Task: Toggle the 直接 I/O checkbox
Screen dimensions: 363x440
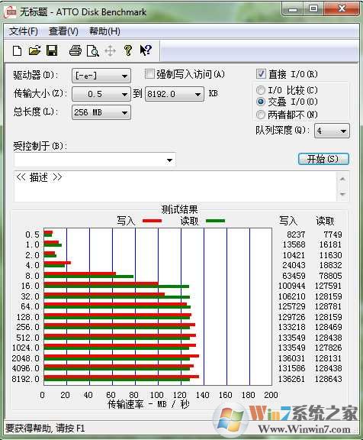Action: pyautogui.click(x=261, y=74)
